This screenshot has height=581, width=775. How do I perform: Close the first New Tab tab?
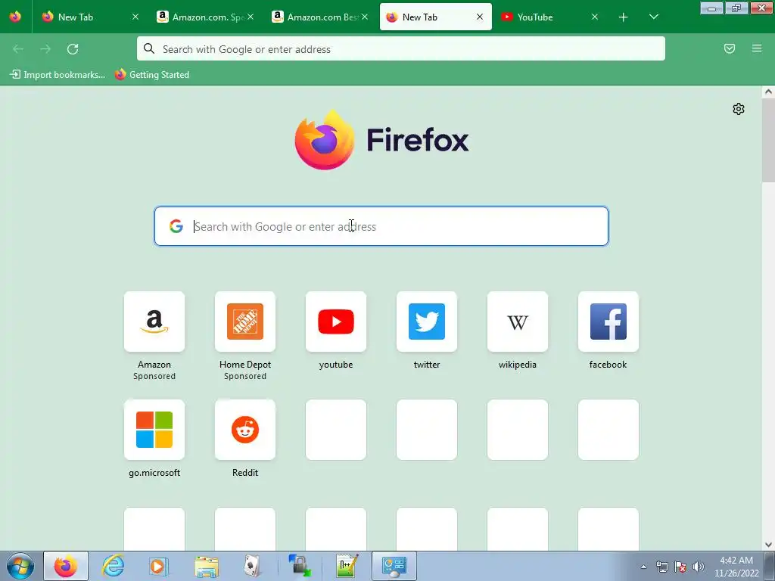[x=135, y=17]
